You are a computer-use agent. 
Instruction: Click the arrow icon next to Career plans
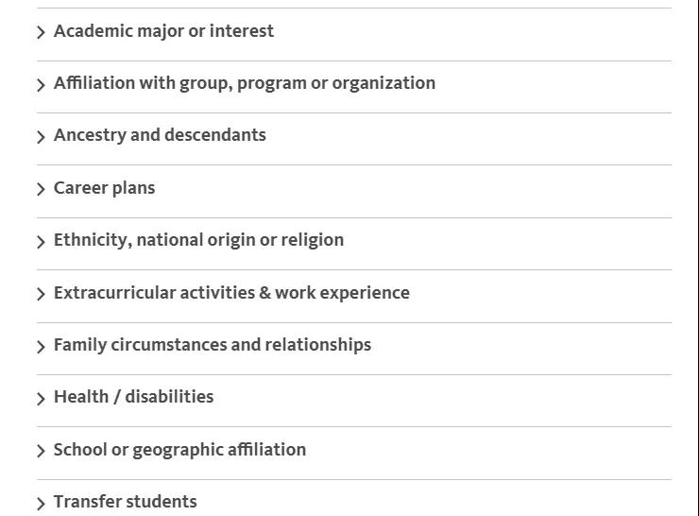[x=41, y=190]
